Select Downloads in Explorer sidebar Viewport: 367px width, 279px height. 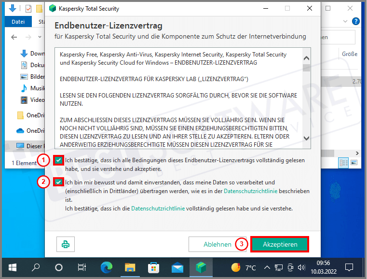[32, 54]
